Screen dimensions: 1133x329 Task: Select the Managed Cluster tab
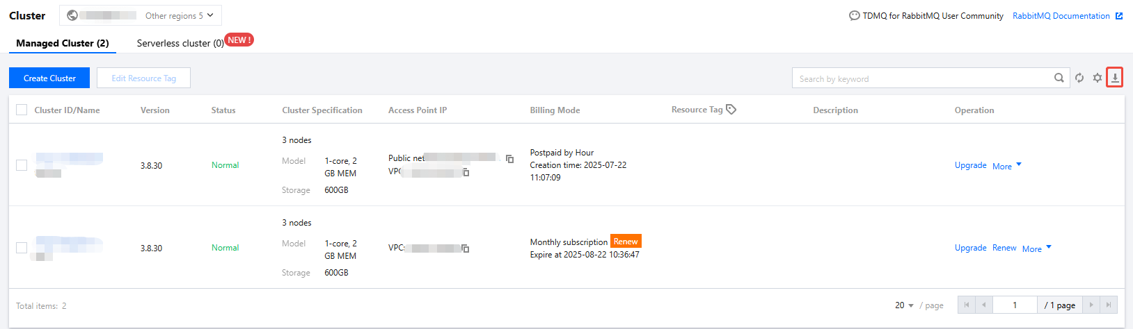63,43
